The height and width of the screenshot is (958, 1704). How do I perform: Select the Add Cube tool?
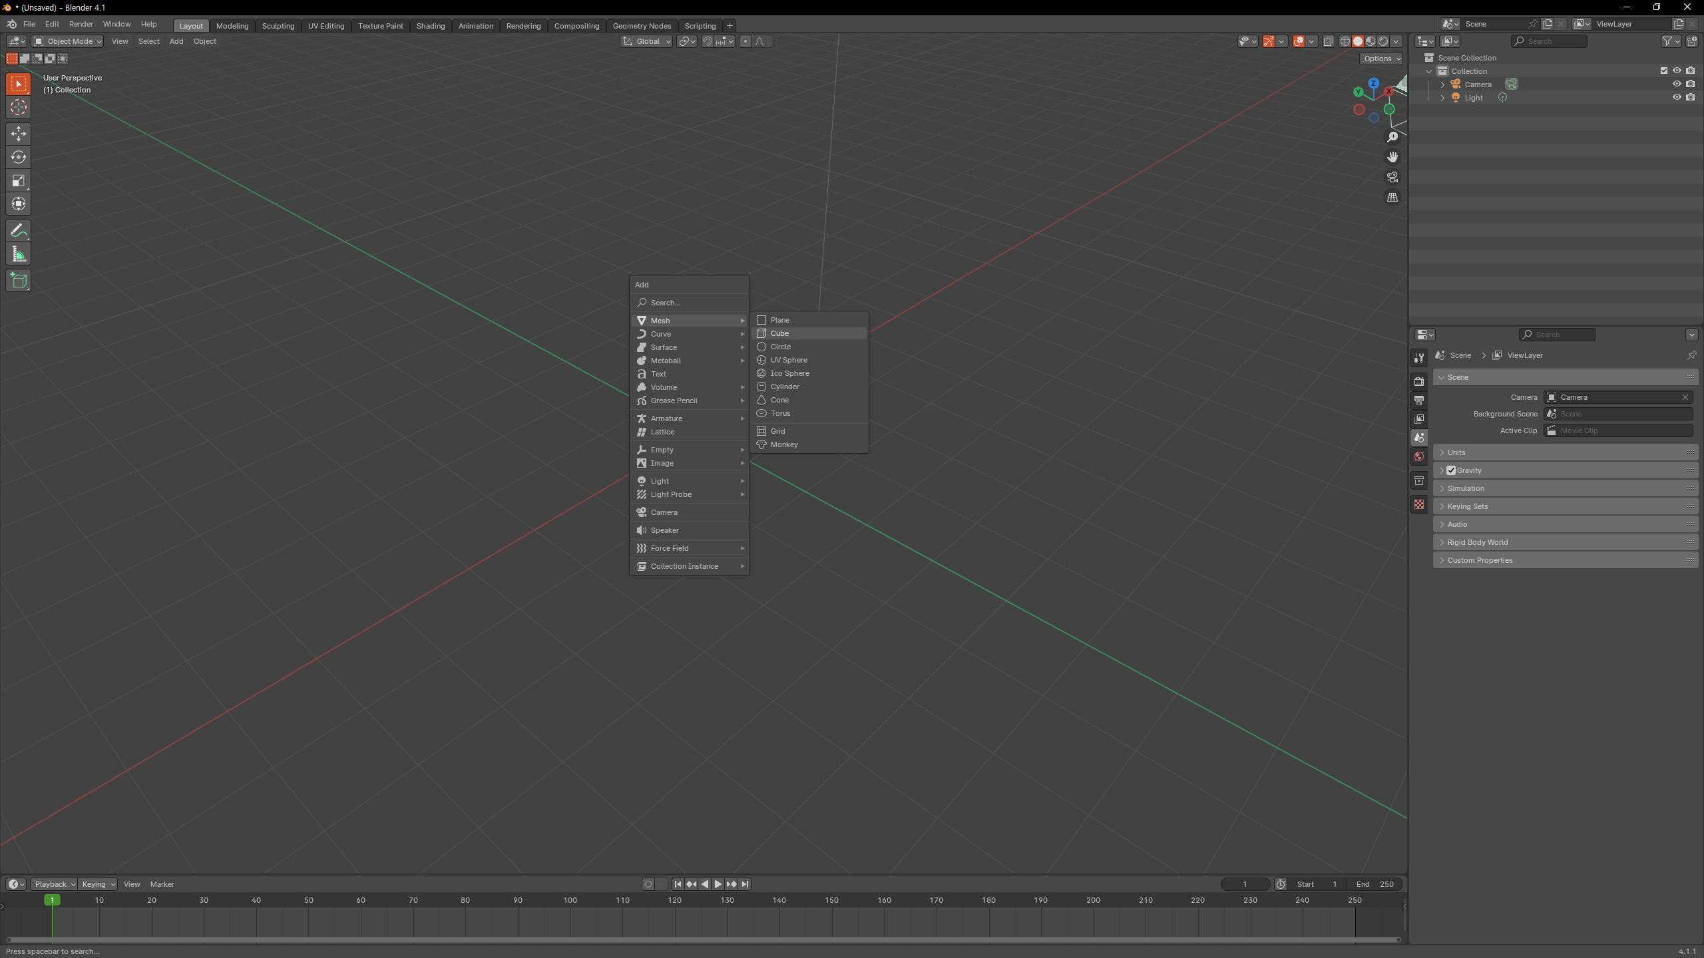coord(19,281)
